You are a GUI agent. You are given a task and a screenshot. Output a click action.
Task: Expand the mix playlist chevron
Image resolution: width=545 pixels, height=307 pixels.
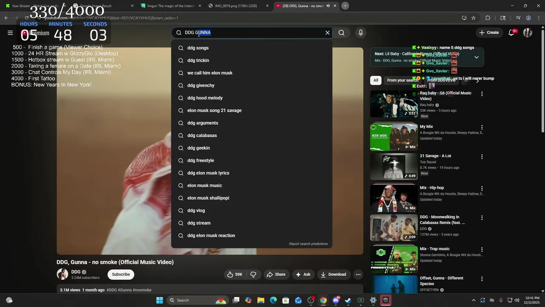pos(476,57)
